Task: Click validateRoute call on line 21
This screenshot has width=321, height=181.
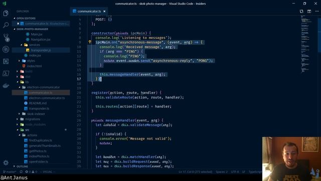Action: 119,97
